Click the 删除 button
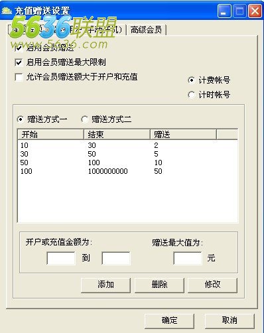The image size is (264, 333). pyautogui.click(x=159, y=285)
